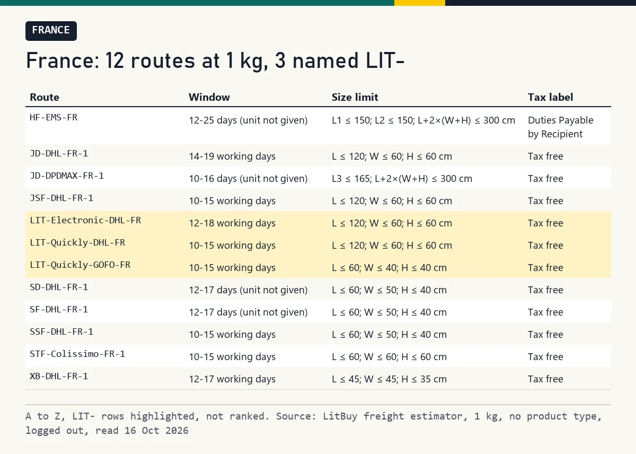Click the 14-19 working days window cell

click(x=232, y=156)
